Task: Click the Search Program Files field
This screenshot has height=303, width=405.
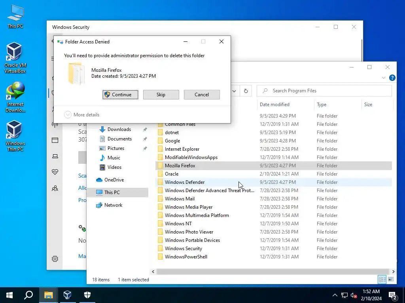Action: pyautogui.click(x=324, y=91)
